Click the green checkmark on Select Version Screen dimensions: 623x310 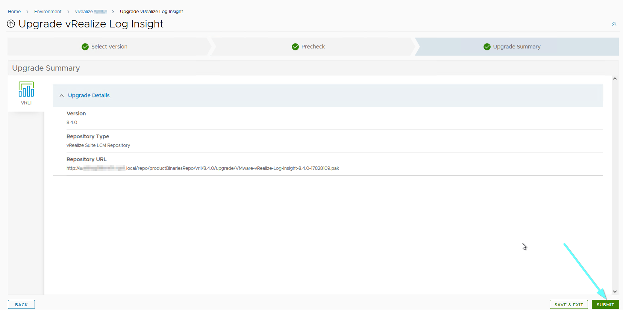point(85,47)
